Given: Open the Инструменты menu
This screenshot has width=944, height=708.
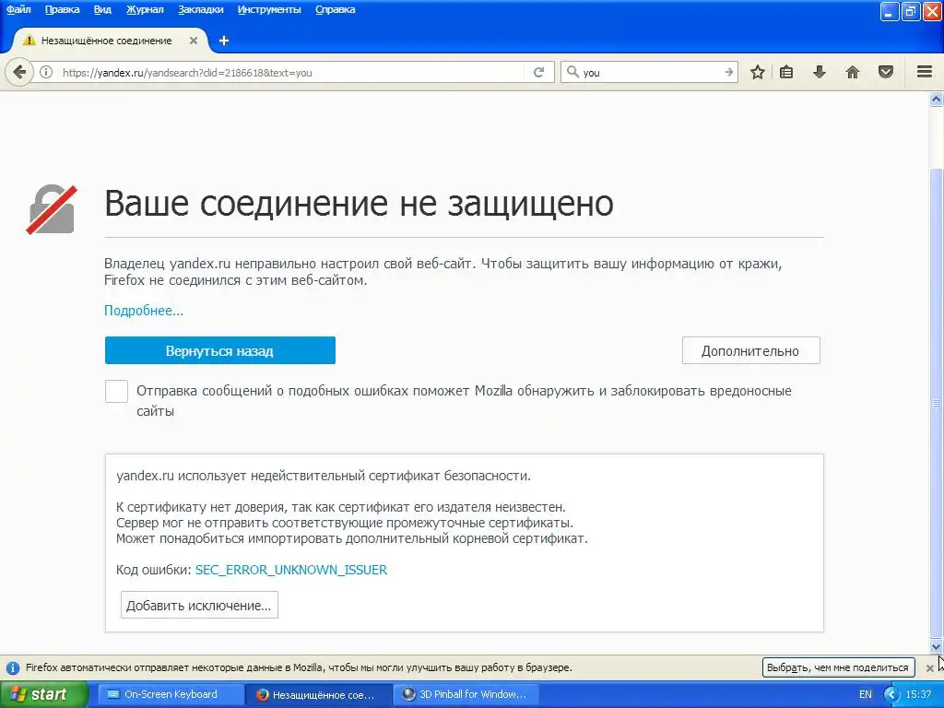Looking at the screenshot, I should 269,9.
